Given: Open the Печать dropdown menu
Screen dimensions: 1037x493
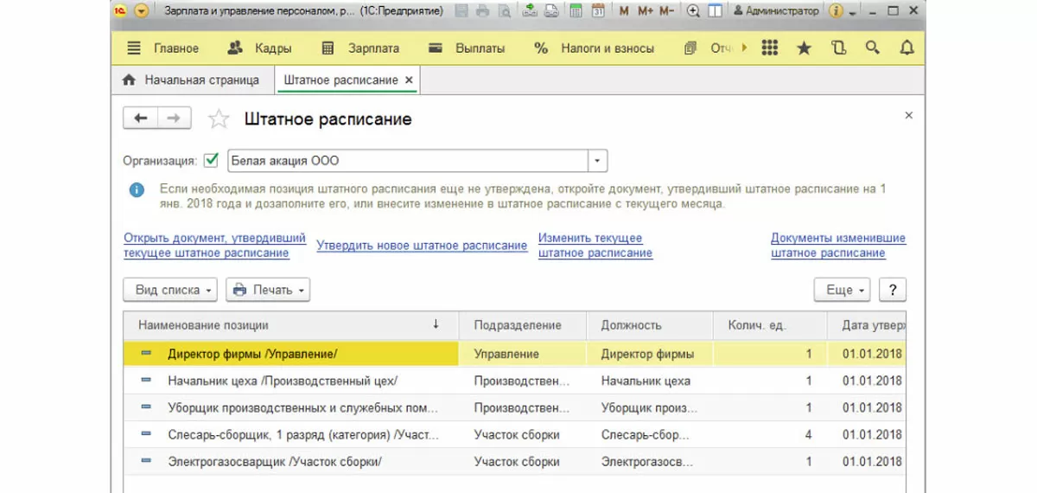Looking at the screenshot, I should coord(268,290).
